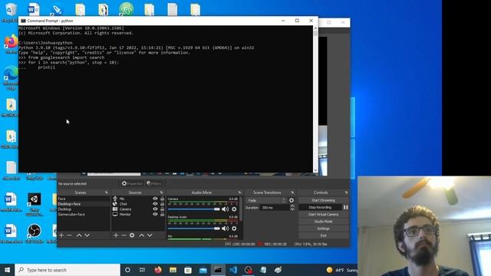This screenshot has width=491, height=276.
Task: Open the Windows Start menu
Action: pos(7,270)
